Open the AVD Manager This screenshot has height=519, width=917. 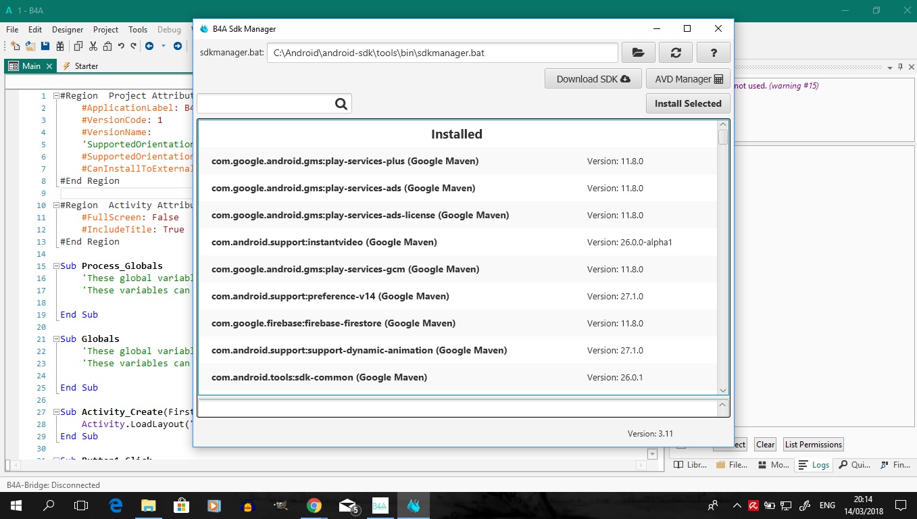pos(688,79)
